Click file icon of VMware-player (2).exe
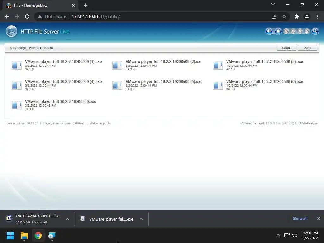This screenshot has width=324, height=243. pos(117,65)
